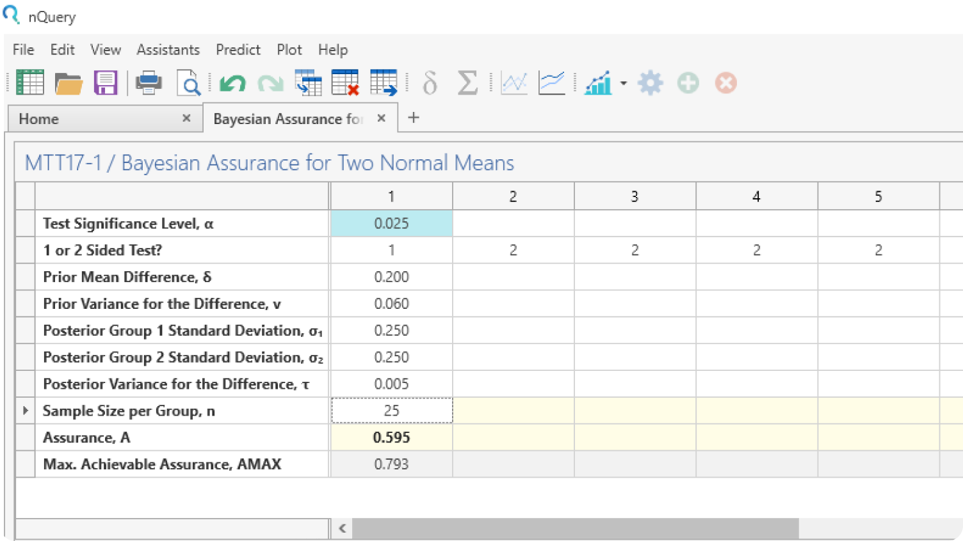Save the current design

[106, 82]
